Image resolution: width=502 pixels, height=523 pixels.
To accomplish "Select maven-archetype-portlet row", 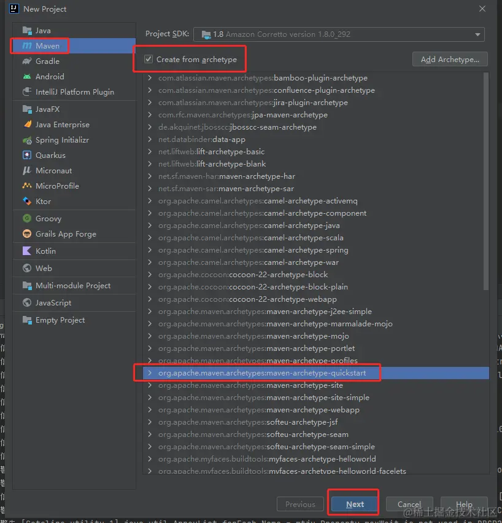I will (316, 348).
